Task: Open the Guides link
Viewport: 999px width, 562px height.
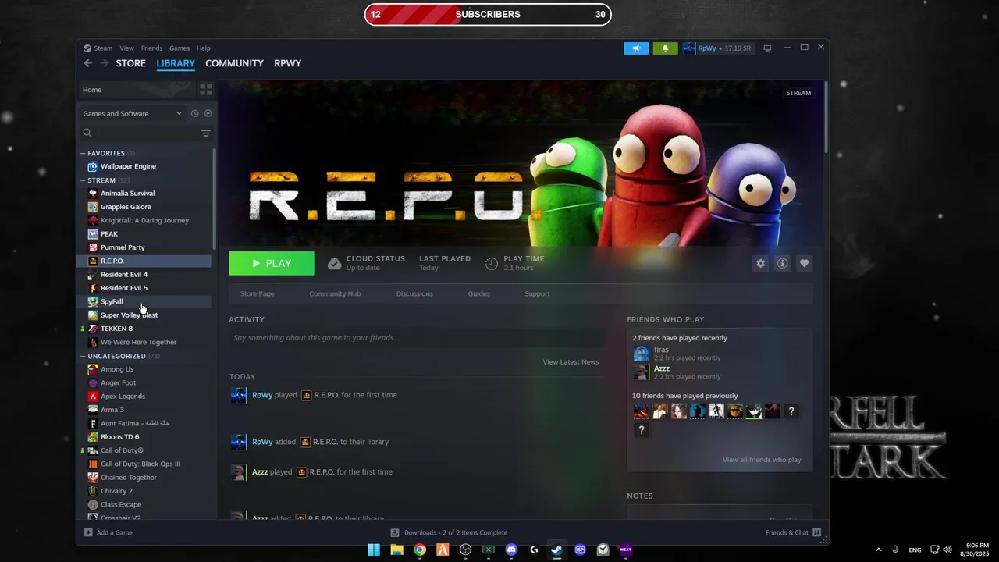Action: pos(478,293)
